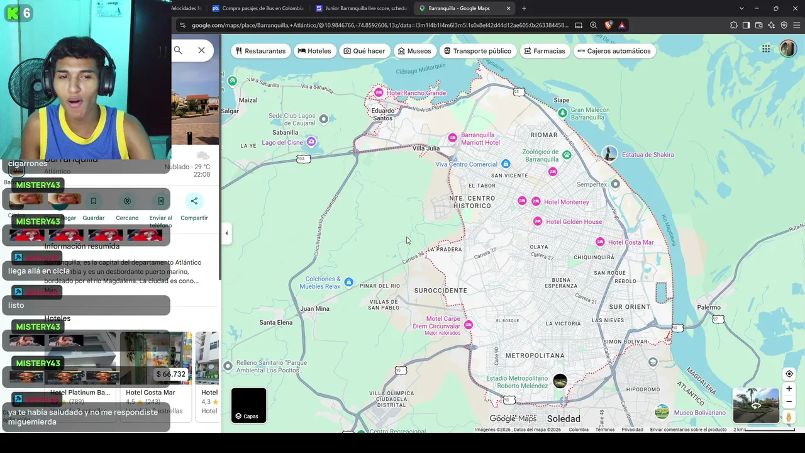Click the Hotel Monterrey pin
The height and width of the screenshot is (453, 805).
click(536, 201)
